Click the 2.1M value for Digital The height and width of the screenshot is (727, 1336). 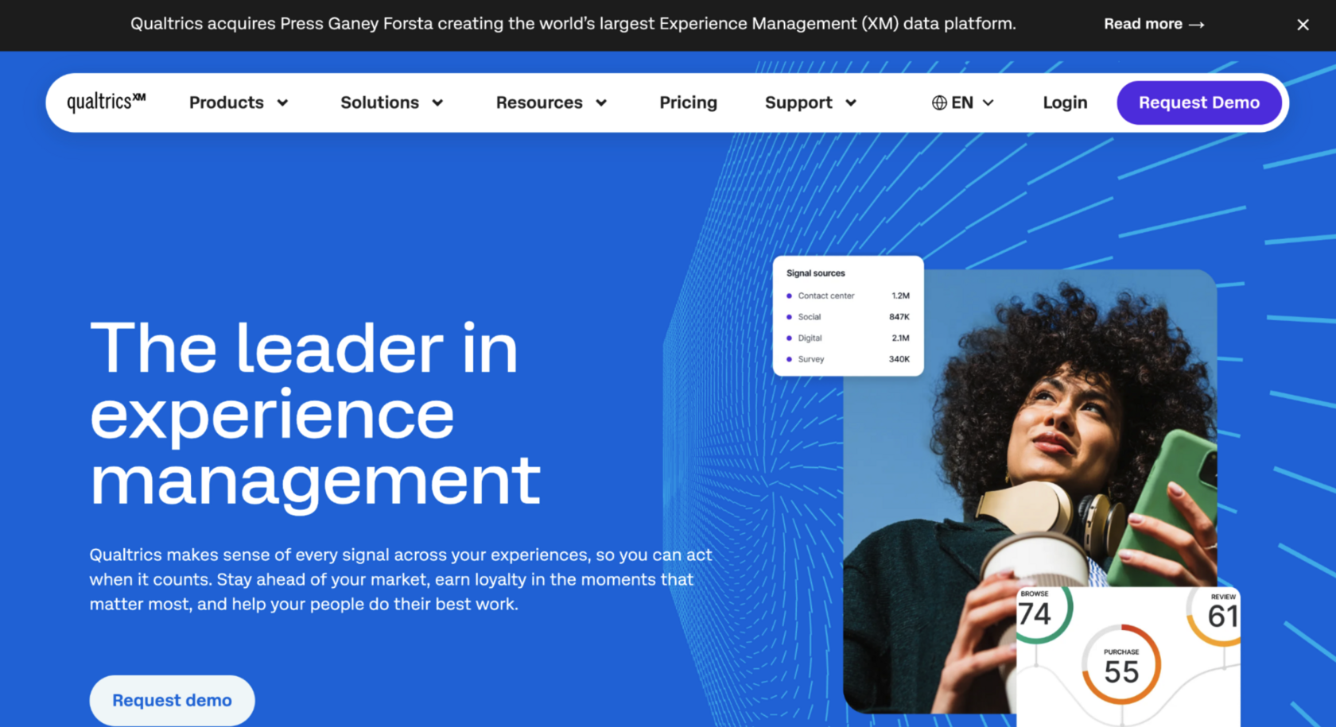[900, 338]
